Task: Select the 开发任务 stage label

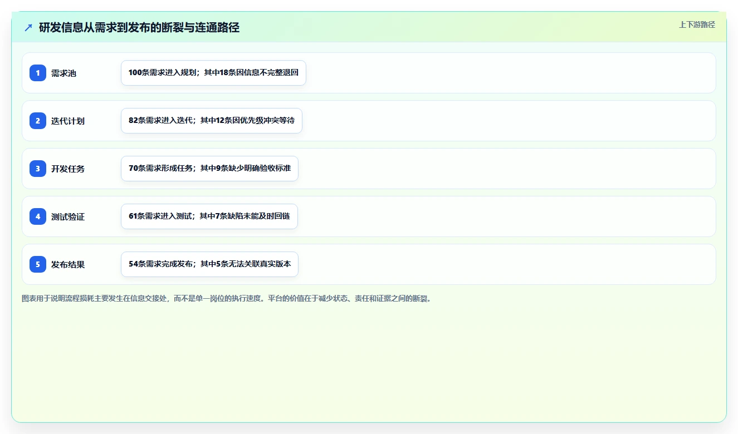Action: (68, 169)
